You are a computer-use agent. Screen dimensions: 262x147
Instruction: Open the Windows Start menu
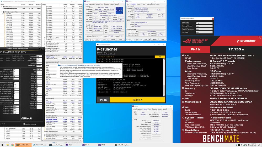click(2, 145)
